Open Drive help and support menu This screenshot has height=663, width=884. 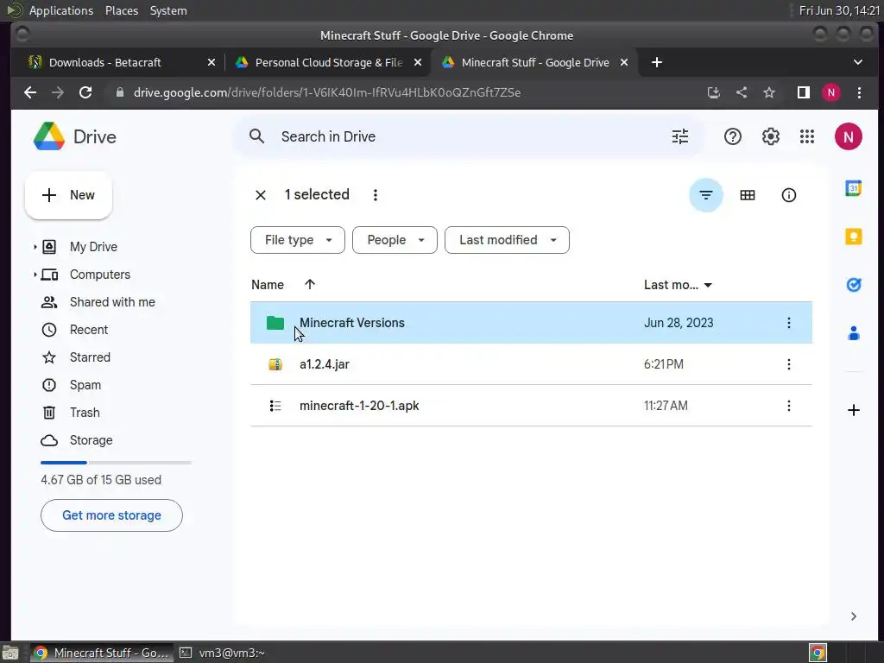pyautogui.click(x=732, y=136)
